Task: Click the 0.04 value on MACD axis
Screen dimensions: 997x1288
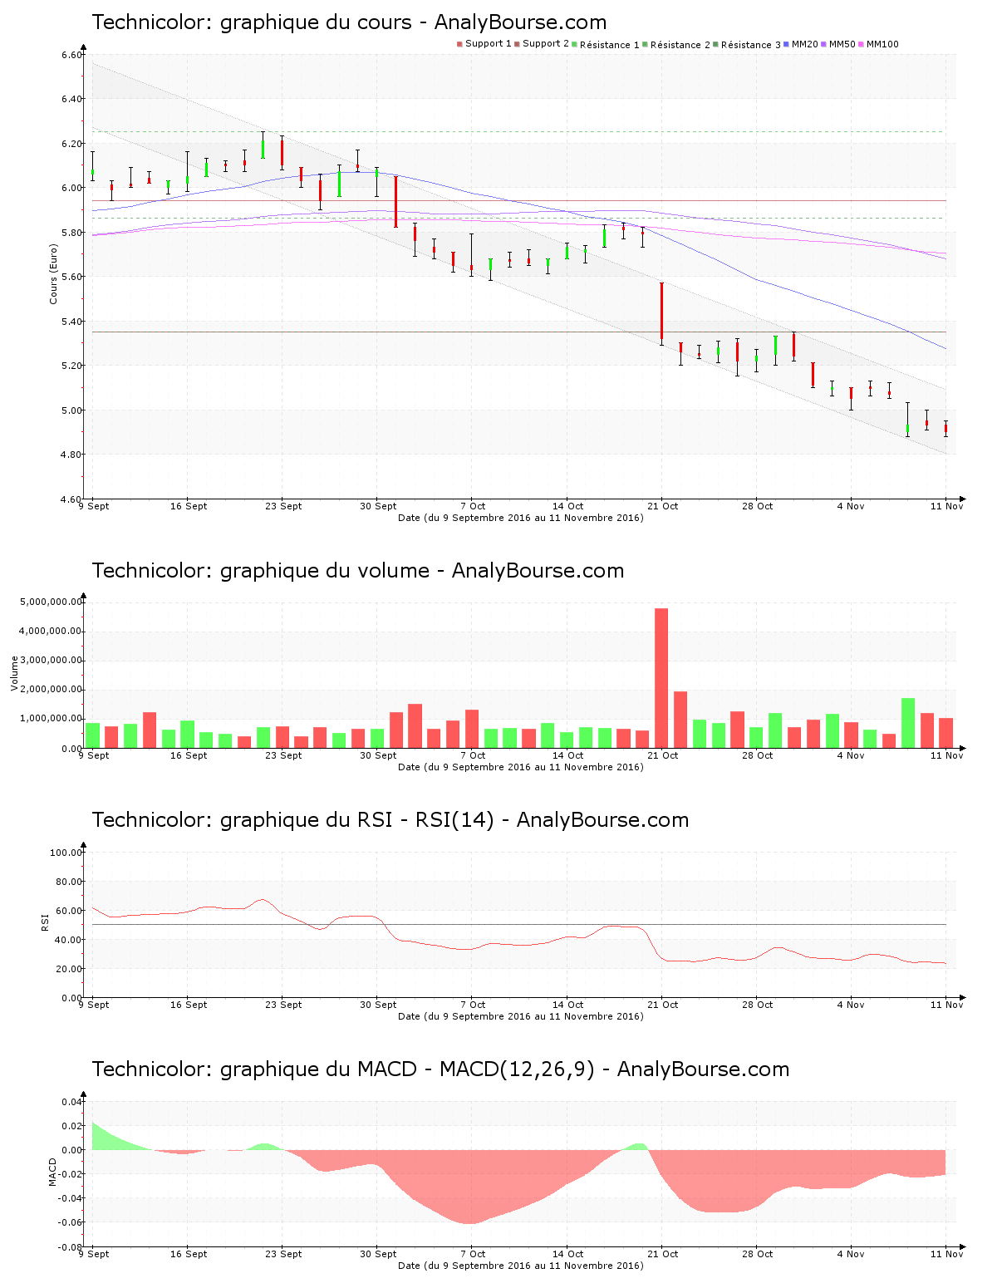Action: click(72, 1102)
